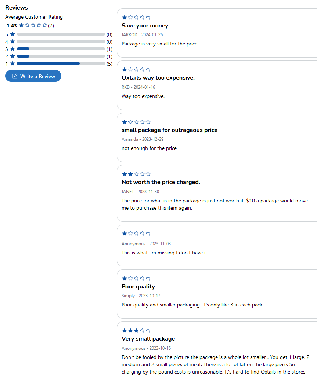The width and height of the screenshot is (317, 375).
Task: Click the 'Very small package' review heading
Action: (148, 339)
